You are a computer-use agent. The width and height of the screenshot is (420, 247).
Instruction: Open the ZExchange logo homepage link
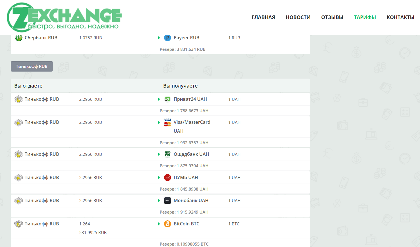tap(64, 17)
